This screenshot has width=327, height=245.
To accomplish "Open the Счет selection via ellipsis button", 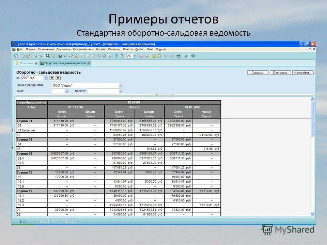I will coord(67,91).
